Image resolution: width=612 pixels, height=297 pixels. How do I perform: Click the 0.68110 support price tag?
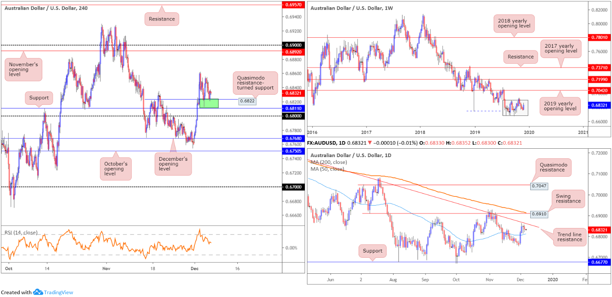(x=293, y=109)
